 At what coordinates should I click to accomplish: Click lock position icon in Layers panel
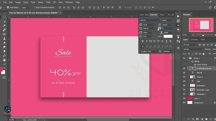196,54
